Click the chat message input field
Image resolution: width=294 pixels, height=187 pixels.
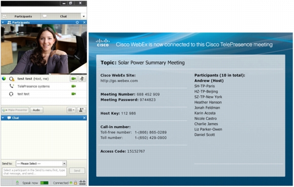[x=34, y=172]
